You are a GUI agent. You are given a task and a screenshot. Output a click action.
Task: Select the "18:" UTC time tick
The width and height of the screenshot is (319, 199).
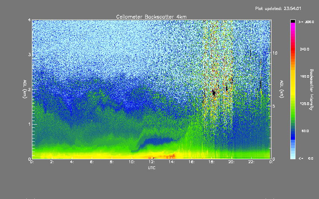211,162
